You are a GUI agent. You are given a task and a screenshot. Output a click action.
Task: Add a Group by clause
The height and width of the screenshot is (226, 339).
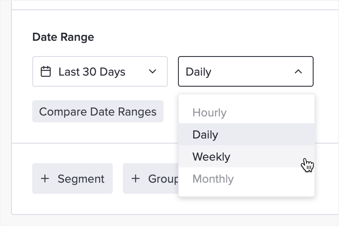click(x=151, y=178)
